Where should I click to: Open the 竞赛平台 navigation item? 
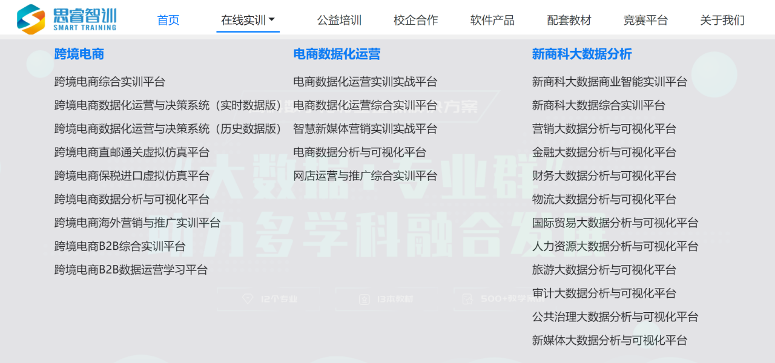pyautogui.click(x=645, y=21)
